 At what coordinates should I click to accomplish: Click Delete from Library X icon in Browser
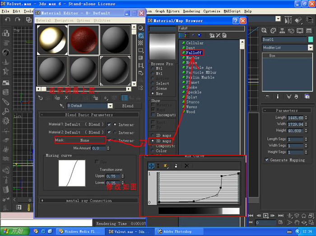click(218, 36)
